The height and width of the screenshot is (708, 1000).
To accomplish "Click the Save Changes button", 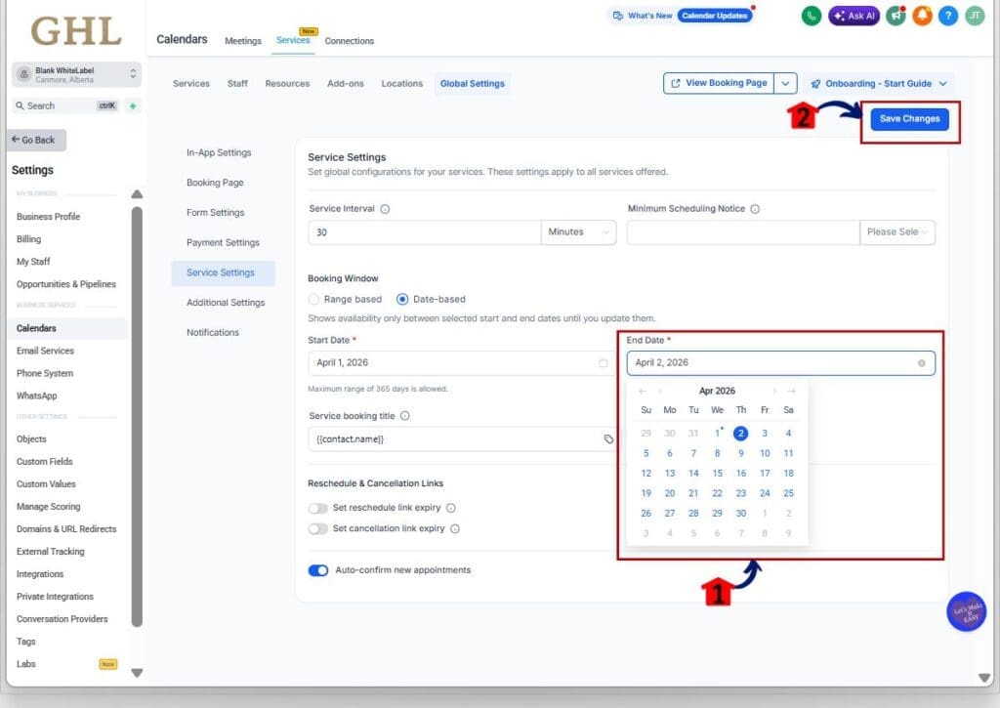I will coord(909,119).
